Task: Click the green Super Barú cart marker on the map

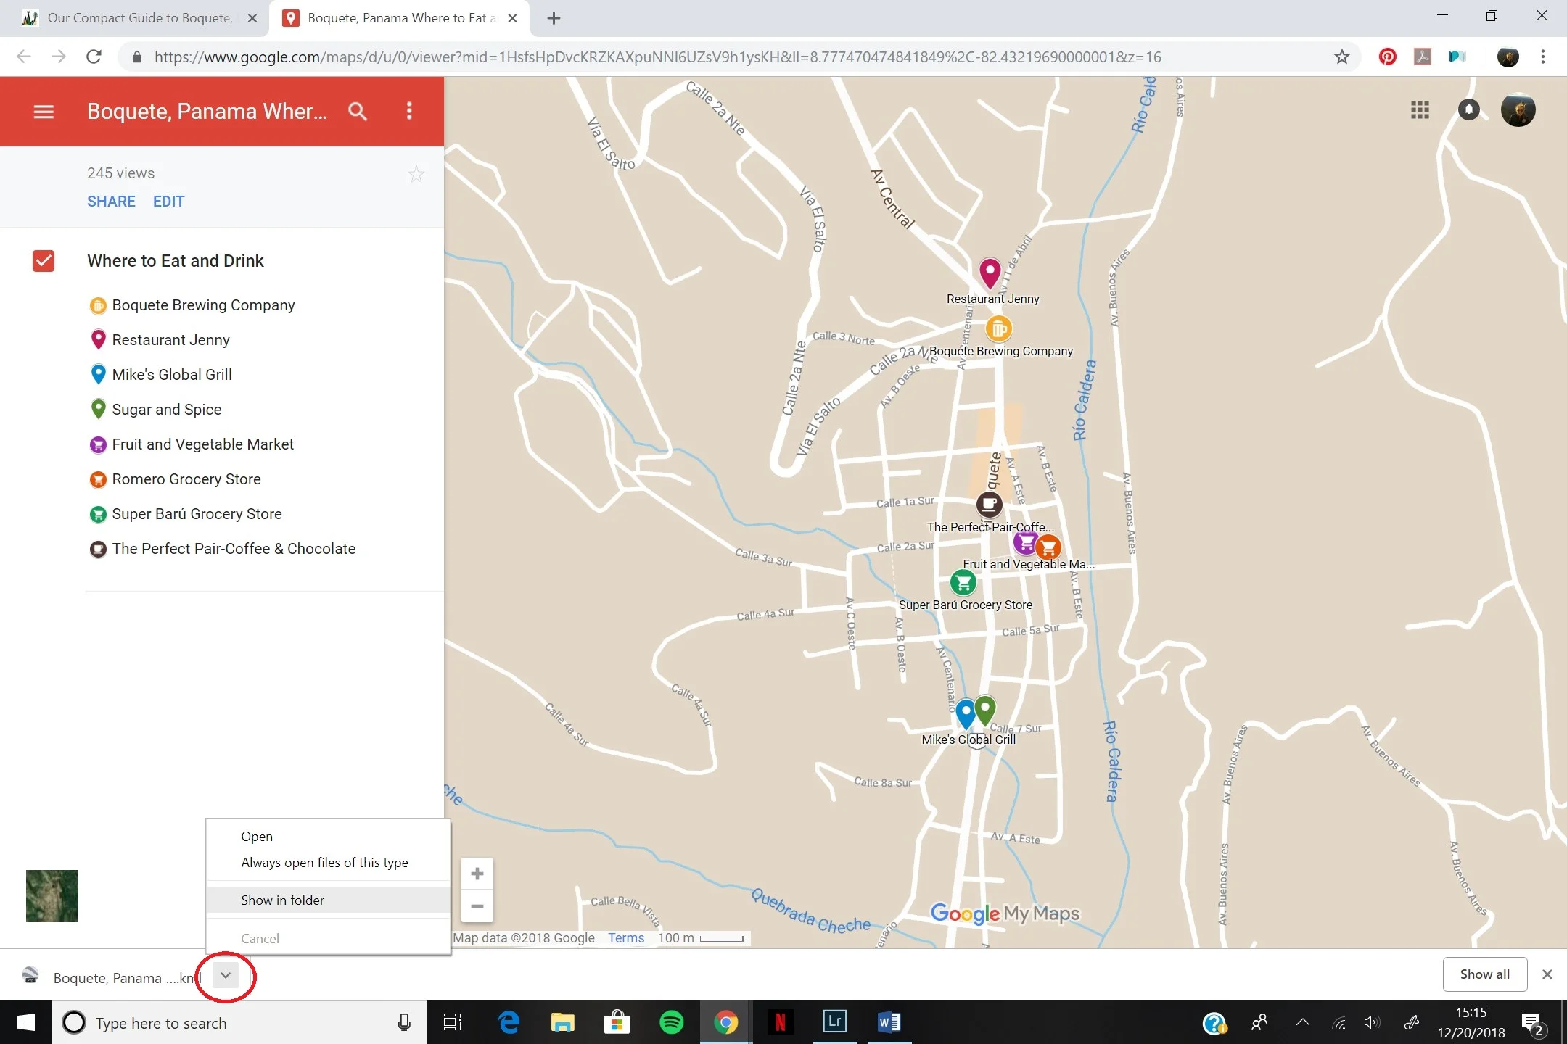Action: point(963,582)
